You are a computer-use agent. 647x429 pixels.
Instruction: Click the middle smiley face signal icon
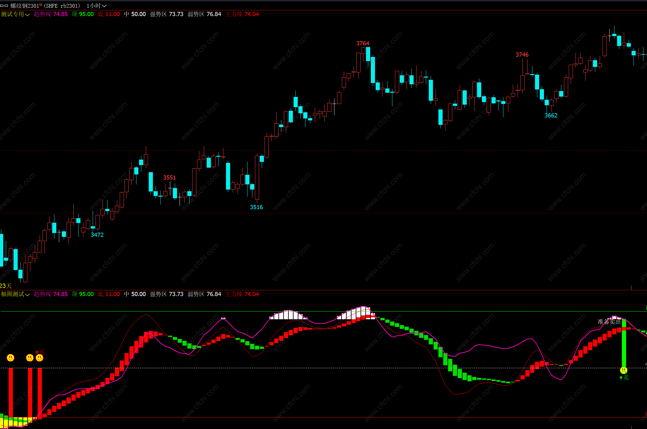click(x=30, y=358)
